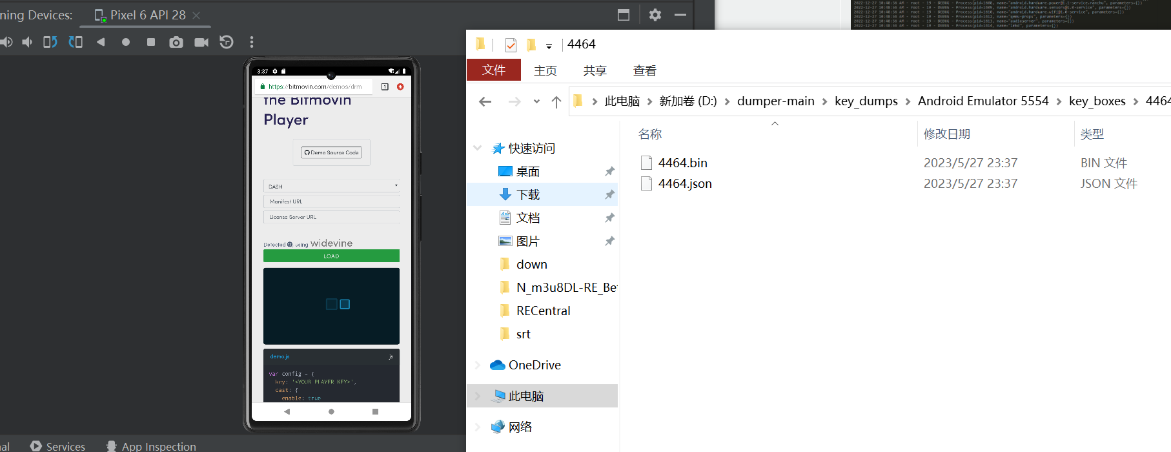Viewport: 1171px width, 452px height.
Task: Open 桌面 in the navigation pane
Action: point(528,171)
